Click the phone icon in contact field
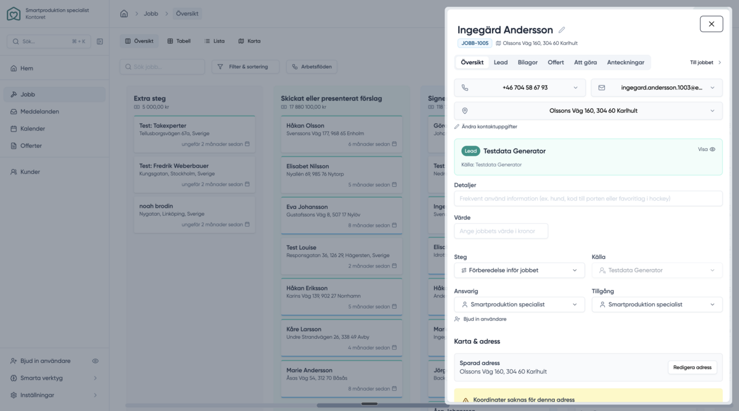The image size is (739, 411). pos(465,87)
